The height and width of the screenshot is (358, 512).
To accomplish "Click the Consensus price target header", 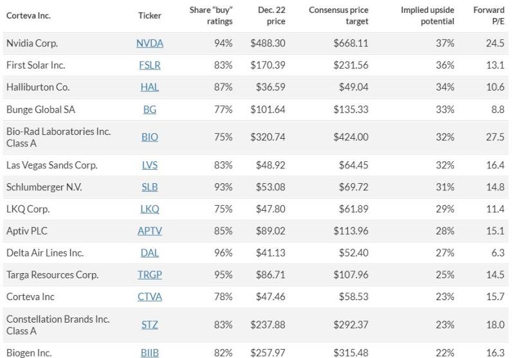I will (x=338, y=15).
